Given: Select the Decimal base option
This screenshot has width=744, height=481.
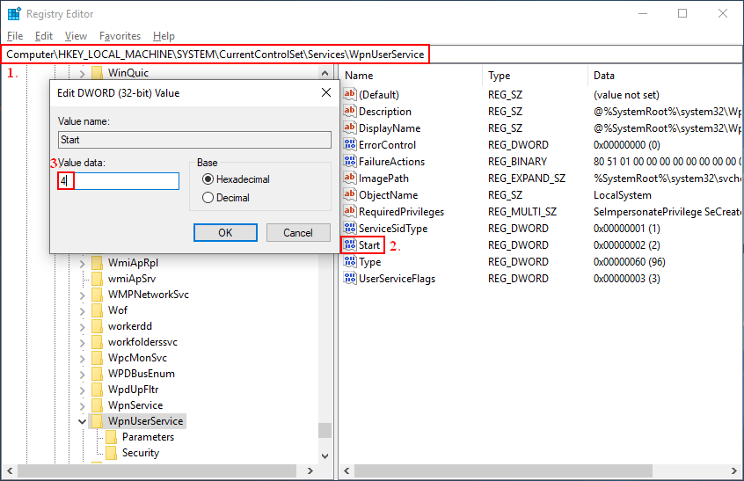Looking at the screenshot, I should (208, 198).
